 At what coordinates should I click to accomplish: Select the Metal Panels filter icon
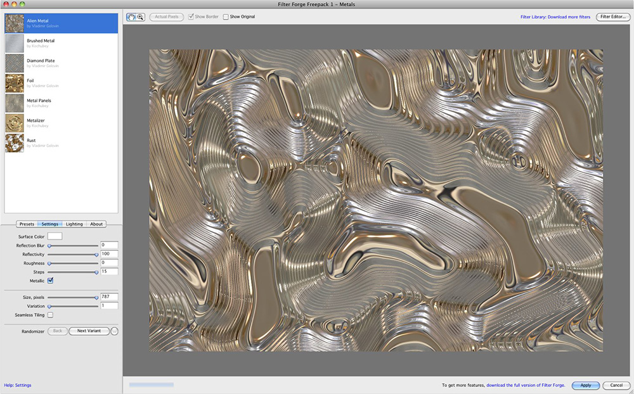(15, 103)
